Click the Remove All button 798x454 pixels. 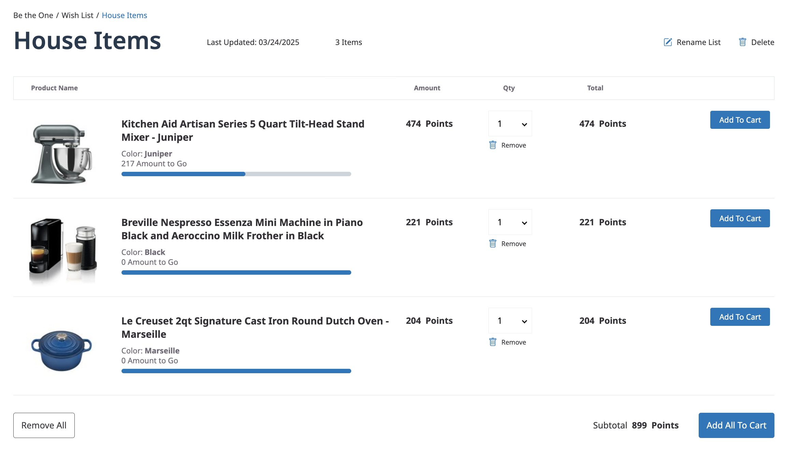pos(44,425)
